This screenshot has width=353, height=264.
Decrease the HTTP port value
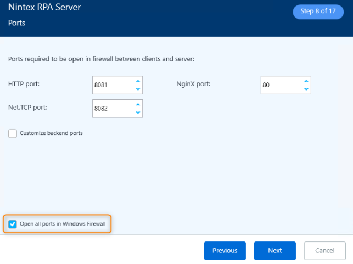tap(138, 89)
